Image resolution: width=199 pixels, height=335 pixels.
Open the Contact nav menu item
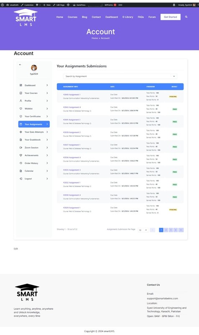click(96, 17)
